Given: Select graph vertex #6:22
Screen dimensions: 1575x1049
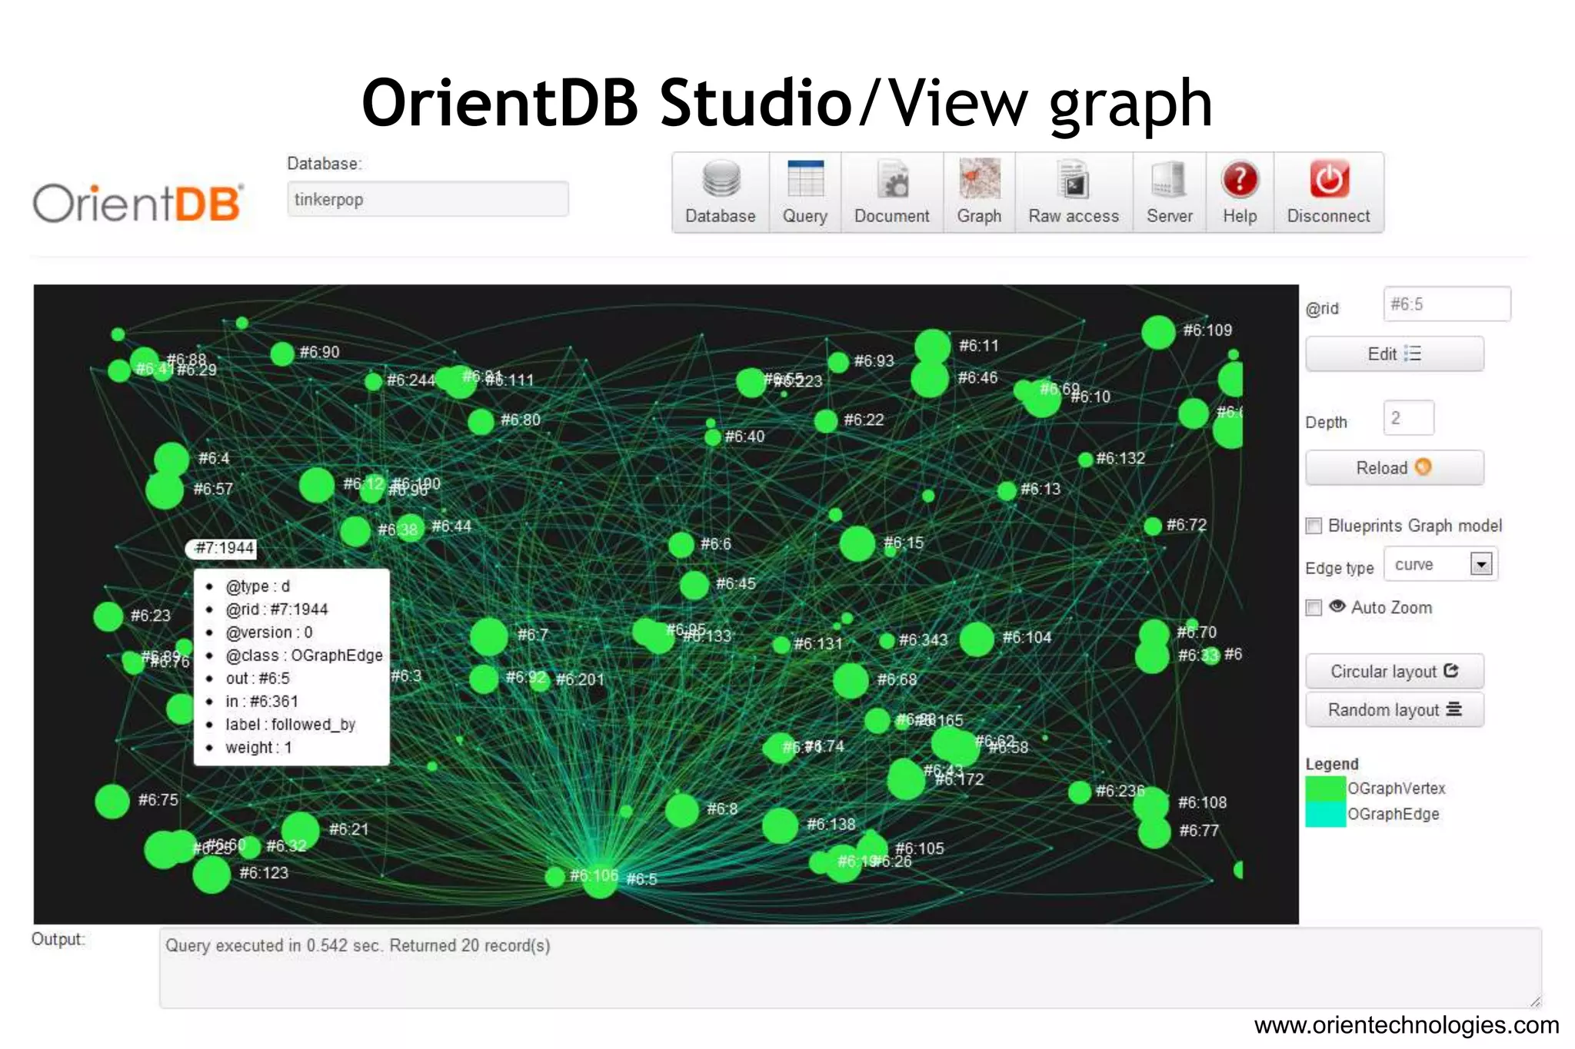Looking at the screenshot, I should (x=825, y=421).
